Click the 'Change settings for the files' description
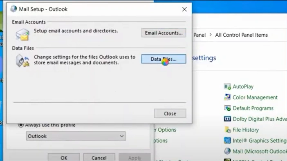This screenshot has width=287, height=161. click(x=85, y=60)
